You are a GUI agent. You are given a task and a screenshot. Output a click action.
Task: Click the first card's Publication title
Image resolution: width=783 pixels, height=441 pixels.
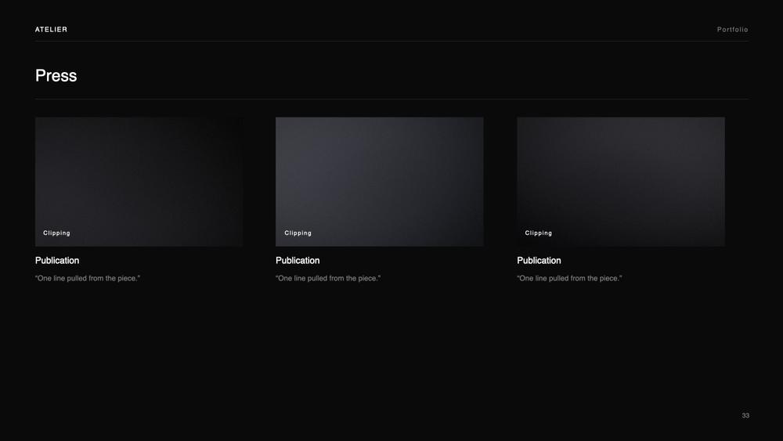point(57,261)
